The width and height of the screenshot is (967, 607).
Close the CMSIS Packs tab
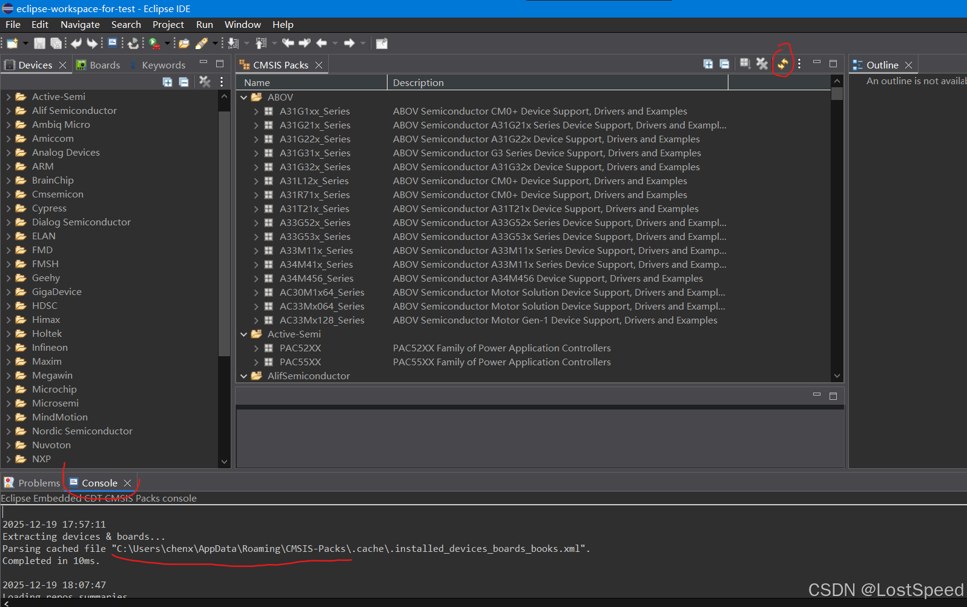click(x=318, y=65)
